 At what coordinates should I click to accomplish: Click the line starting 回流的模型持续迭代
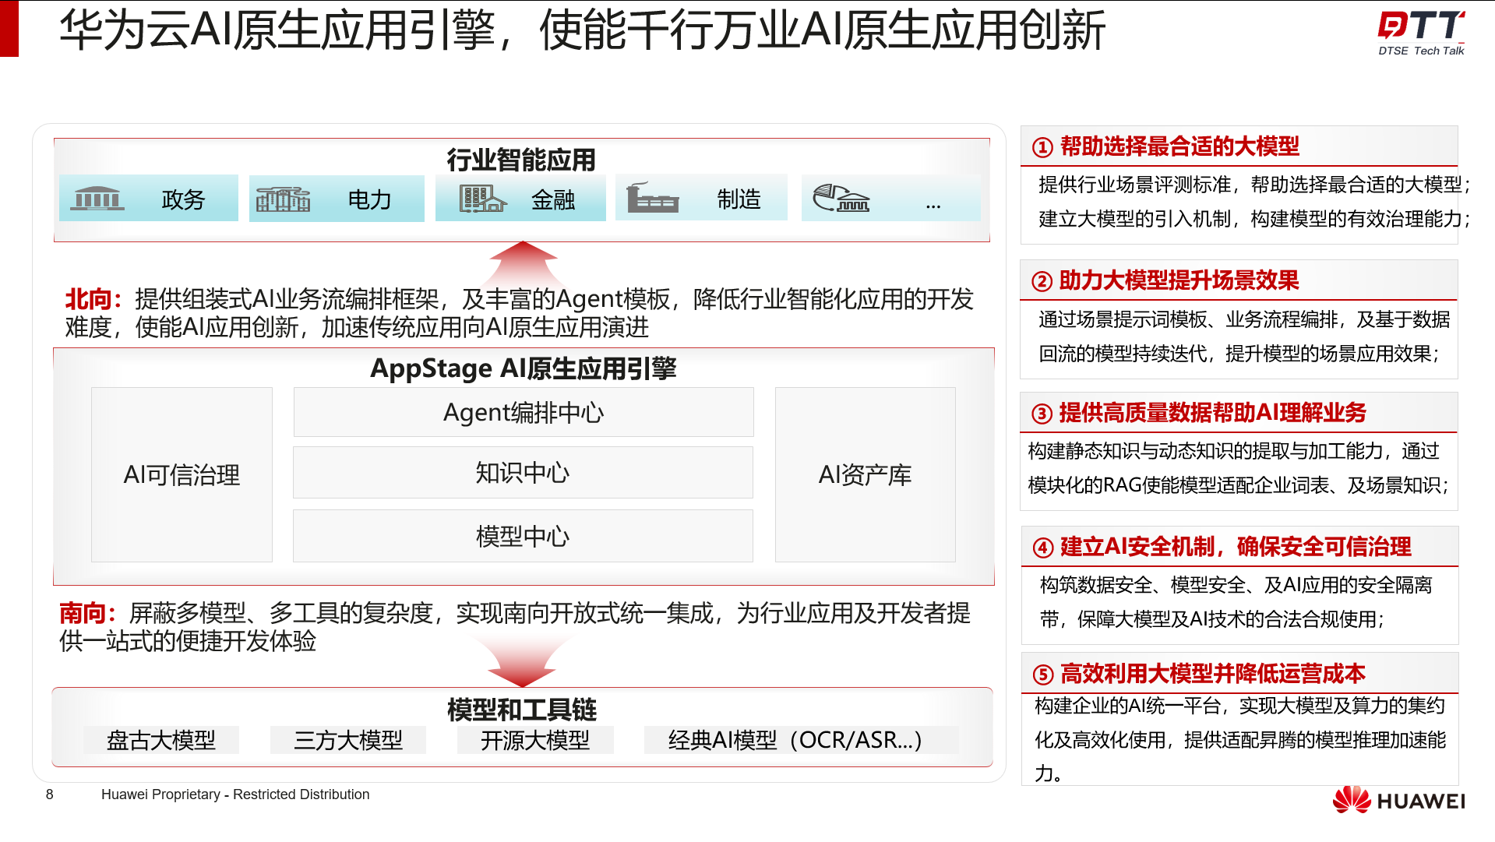[x=1239, y=354]
